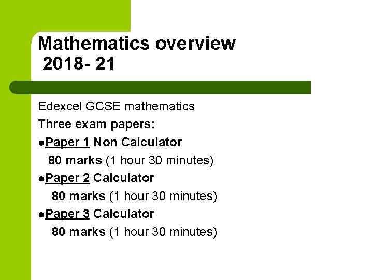Select the Edexcel GCSE mathematics line
Image resolution: width=373 pixels, height=280 pixels.
tap(117, 106)
